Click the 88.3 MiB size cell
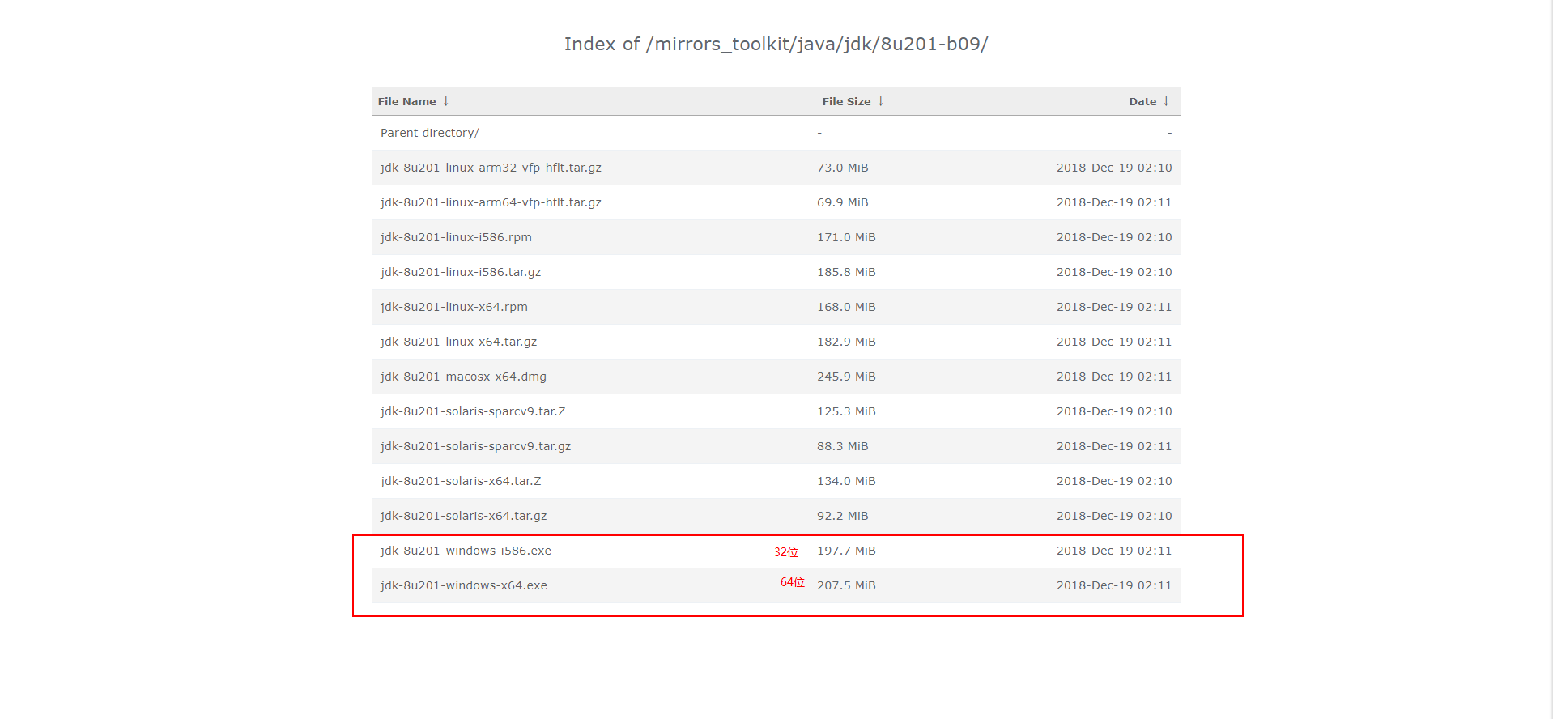Image resolution: width=1553 pixels, height=719 pixels. click(x=842, y=446)
